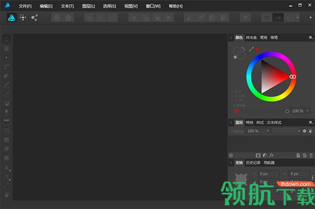Screen dimensions: 315x209
Task: Click the swap stroke and fill arrow
Action: 243,49
